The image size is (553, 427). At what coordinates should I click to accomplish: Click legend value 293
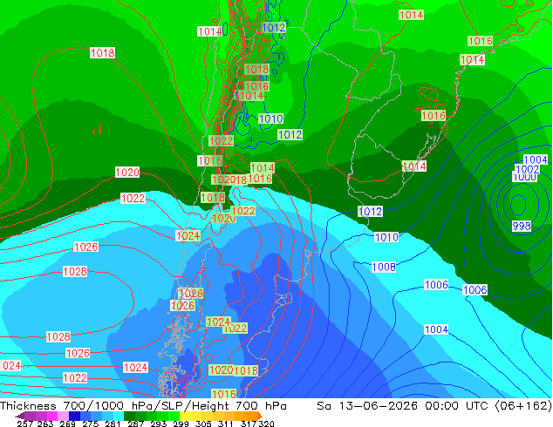click(159, 424)
